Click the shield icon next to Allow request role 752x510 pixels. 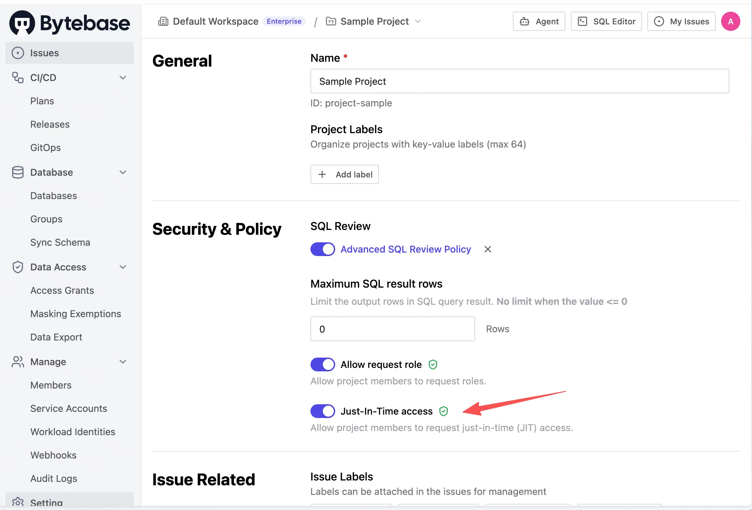tap(433, 364)
